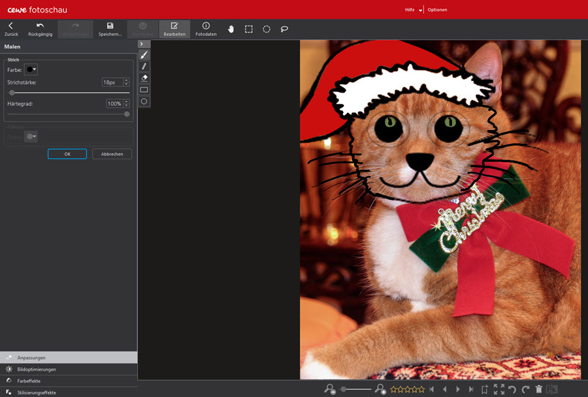Activate the hand pan tool
588x397 pixels.
click(231, 29)
